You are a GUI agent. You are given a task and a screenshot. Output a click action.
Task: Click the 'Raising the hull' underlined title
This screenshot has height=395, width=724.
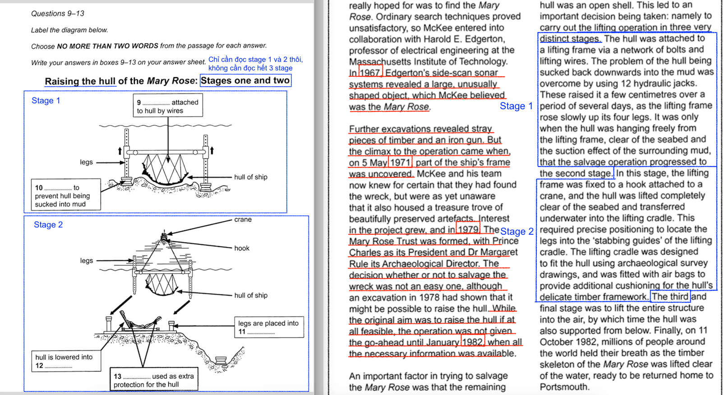pos(80,81)
